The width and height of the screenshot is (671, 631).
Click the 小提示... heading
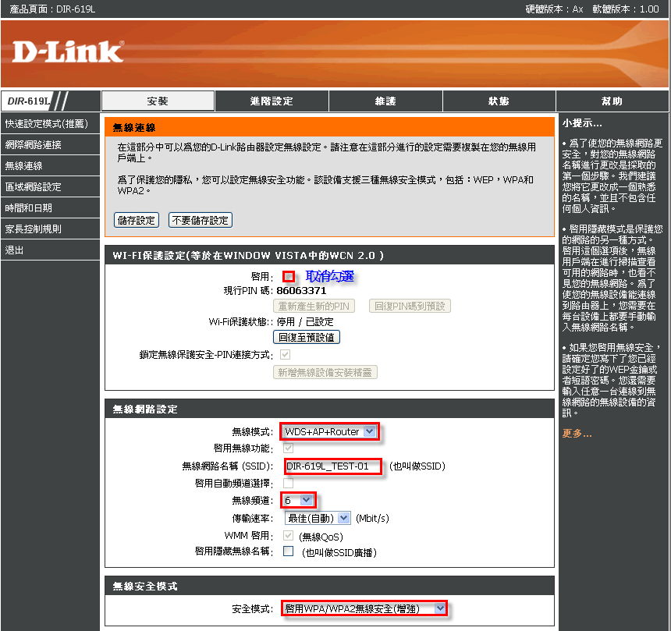click(582, 123)
